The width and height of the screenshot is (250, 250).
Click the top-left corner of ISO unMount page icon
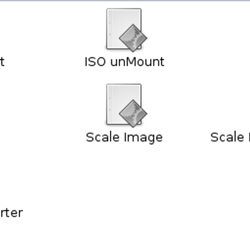click(107, 9)
